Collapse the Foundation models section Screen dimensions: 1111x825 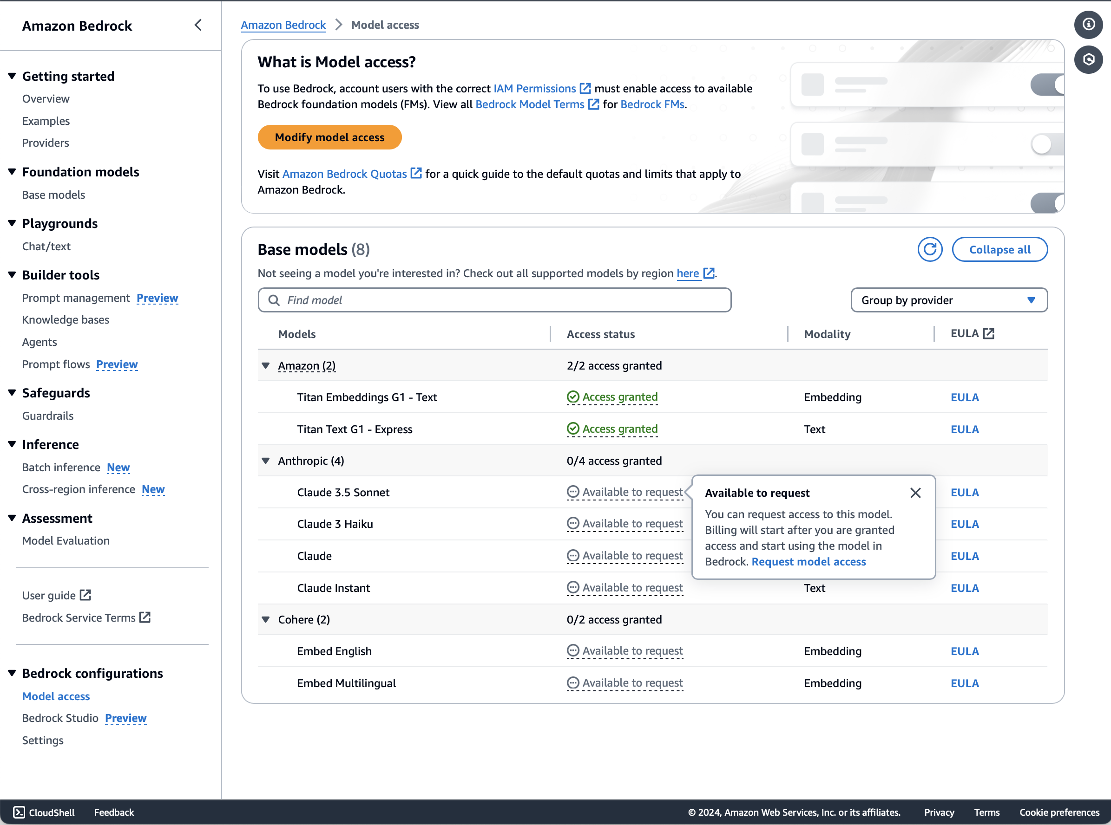pos(12,172)
